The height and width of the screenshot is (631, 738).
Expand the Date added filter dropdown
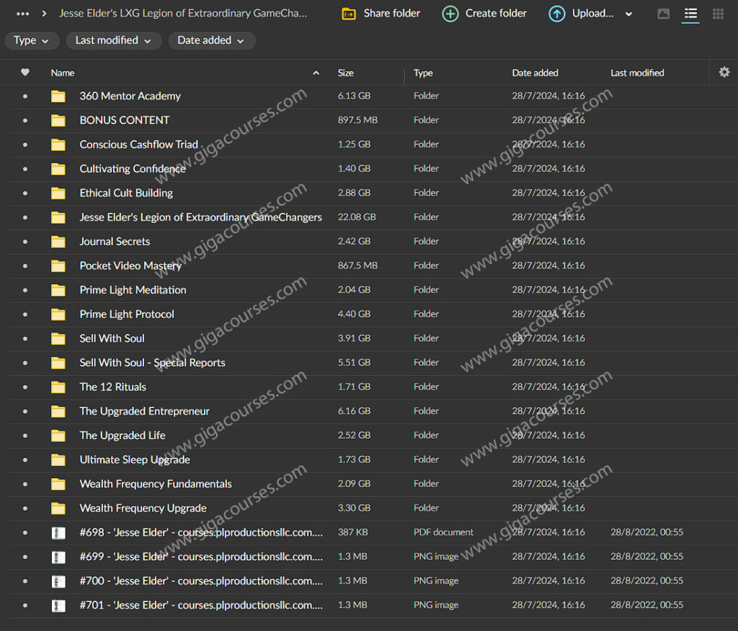[211, 40]
